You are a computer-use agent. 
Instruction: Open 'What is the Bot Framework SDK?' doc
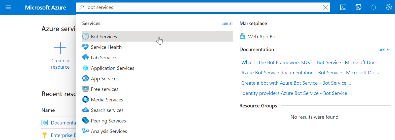pyautogui.click(x=309, y=62)
